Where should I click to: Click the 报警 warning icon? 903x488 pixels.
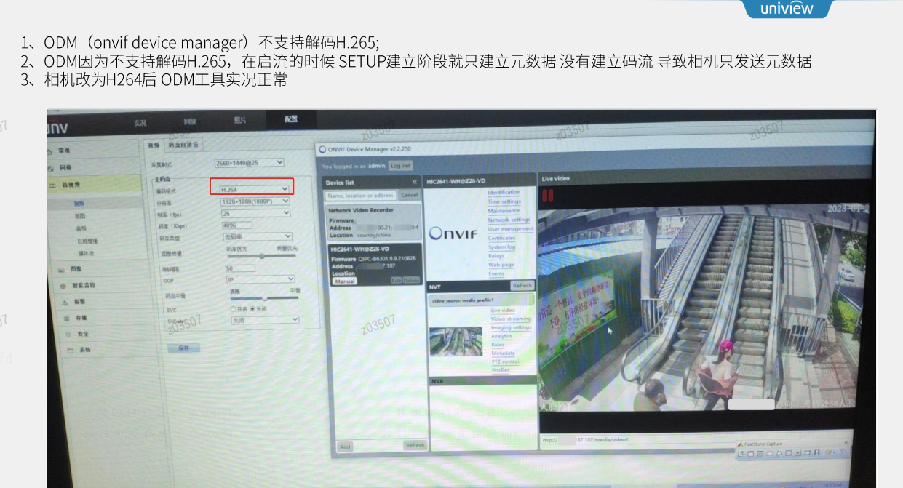coord(65,302)
